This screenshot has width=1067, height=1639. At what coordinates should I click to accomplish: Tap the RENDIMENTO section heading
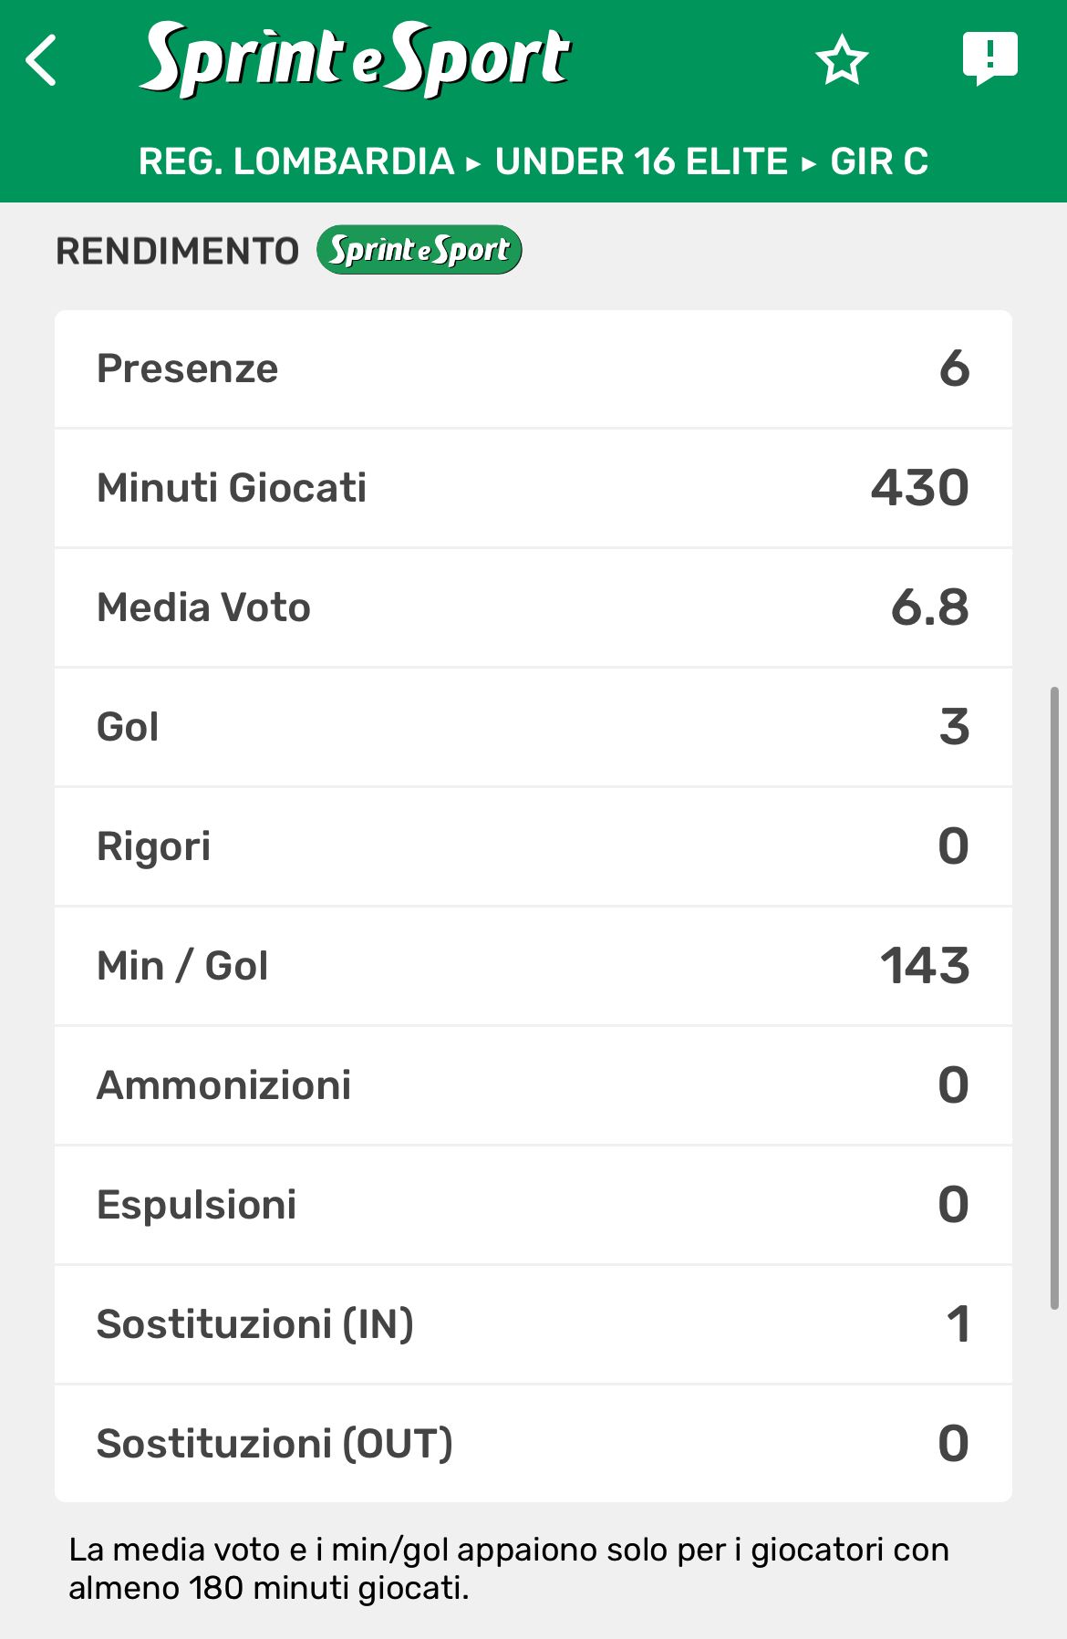tap(178, 251)
